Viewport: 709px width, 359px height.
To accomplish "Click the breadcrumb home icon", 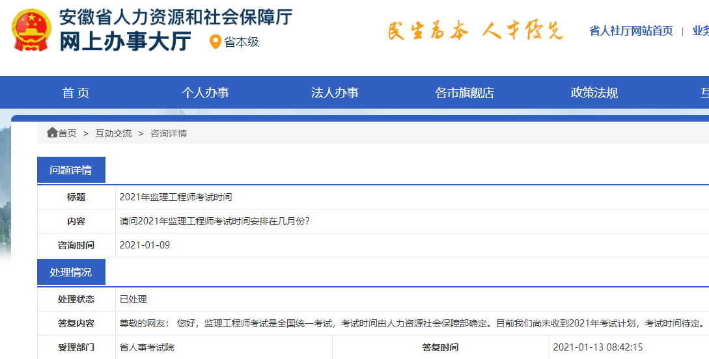I will [52, 133].
